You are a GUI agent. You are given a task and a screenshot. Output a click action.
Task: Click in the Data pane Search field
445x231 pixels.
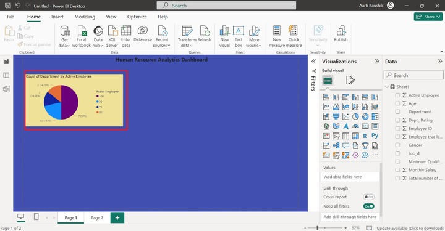pos(413,75)
